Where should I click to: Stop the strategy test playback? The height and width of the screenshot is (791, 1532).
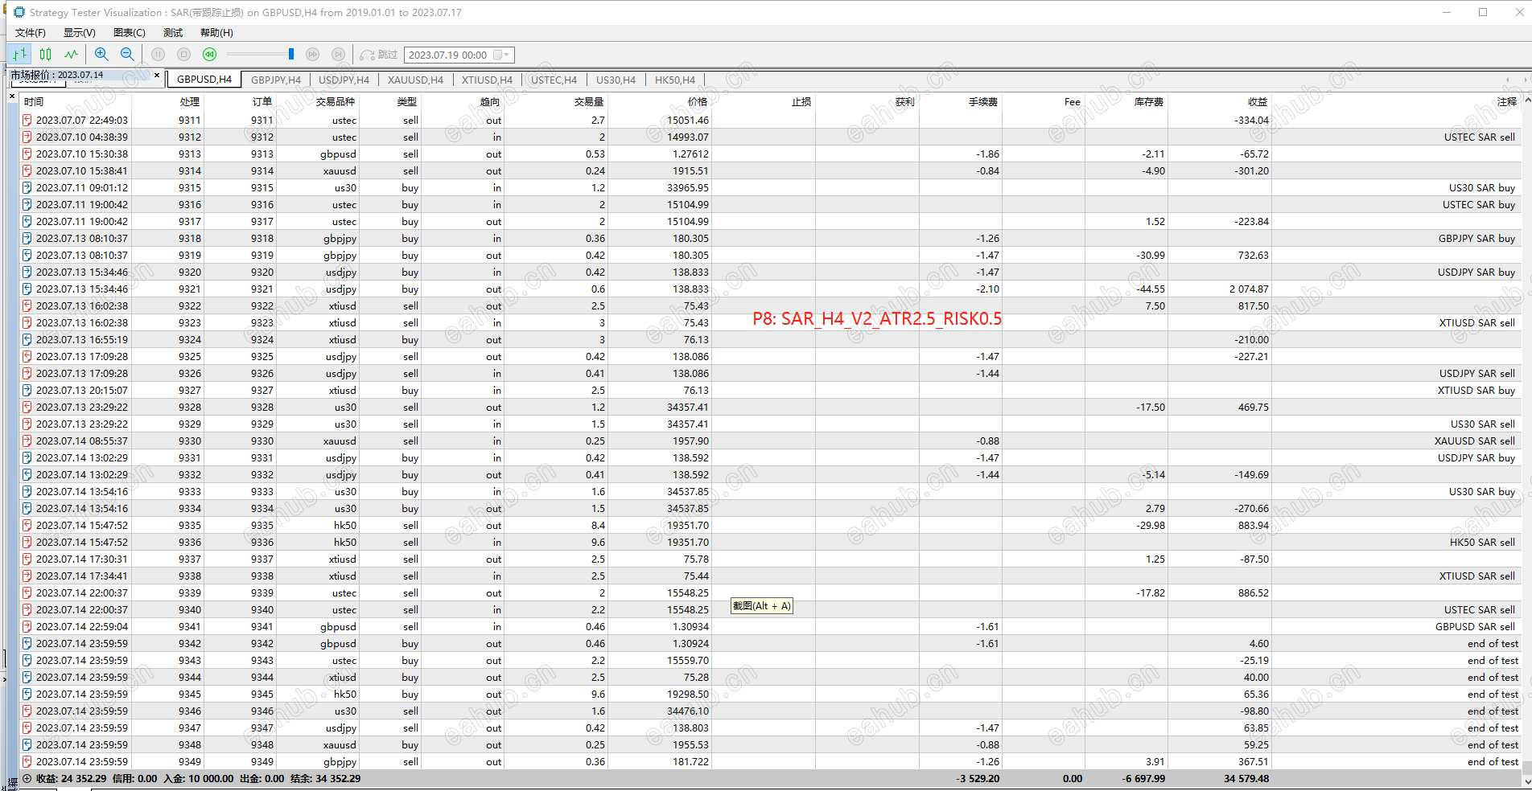pyautogui.click(x=184, y=54)
